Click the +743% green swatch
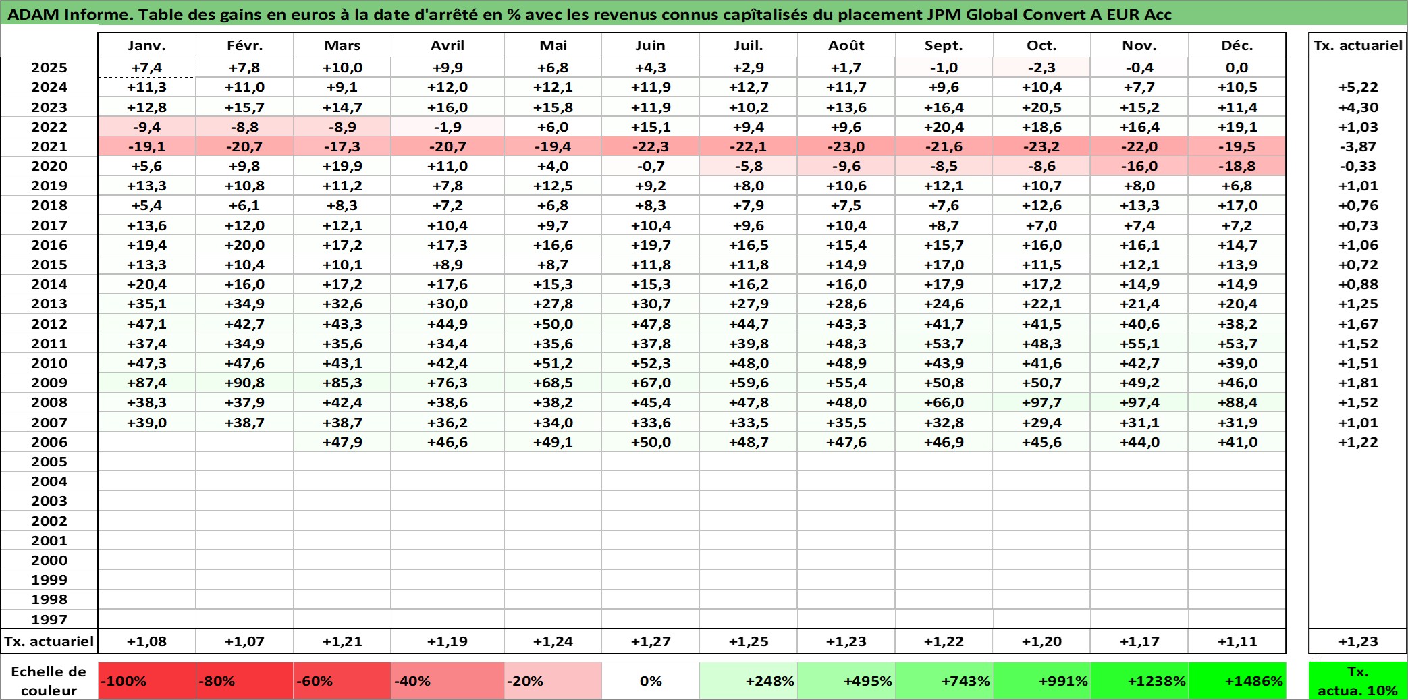Image resolution: width=1408 pixels, height=700 pixels. tap(944, 681)
